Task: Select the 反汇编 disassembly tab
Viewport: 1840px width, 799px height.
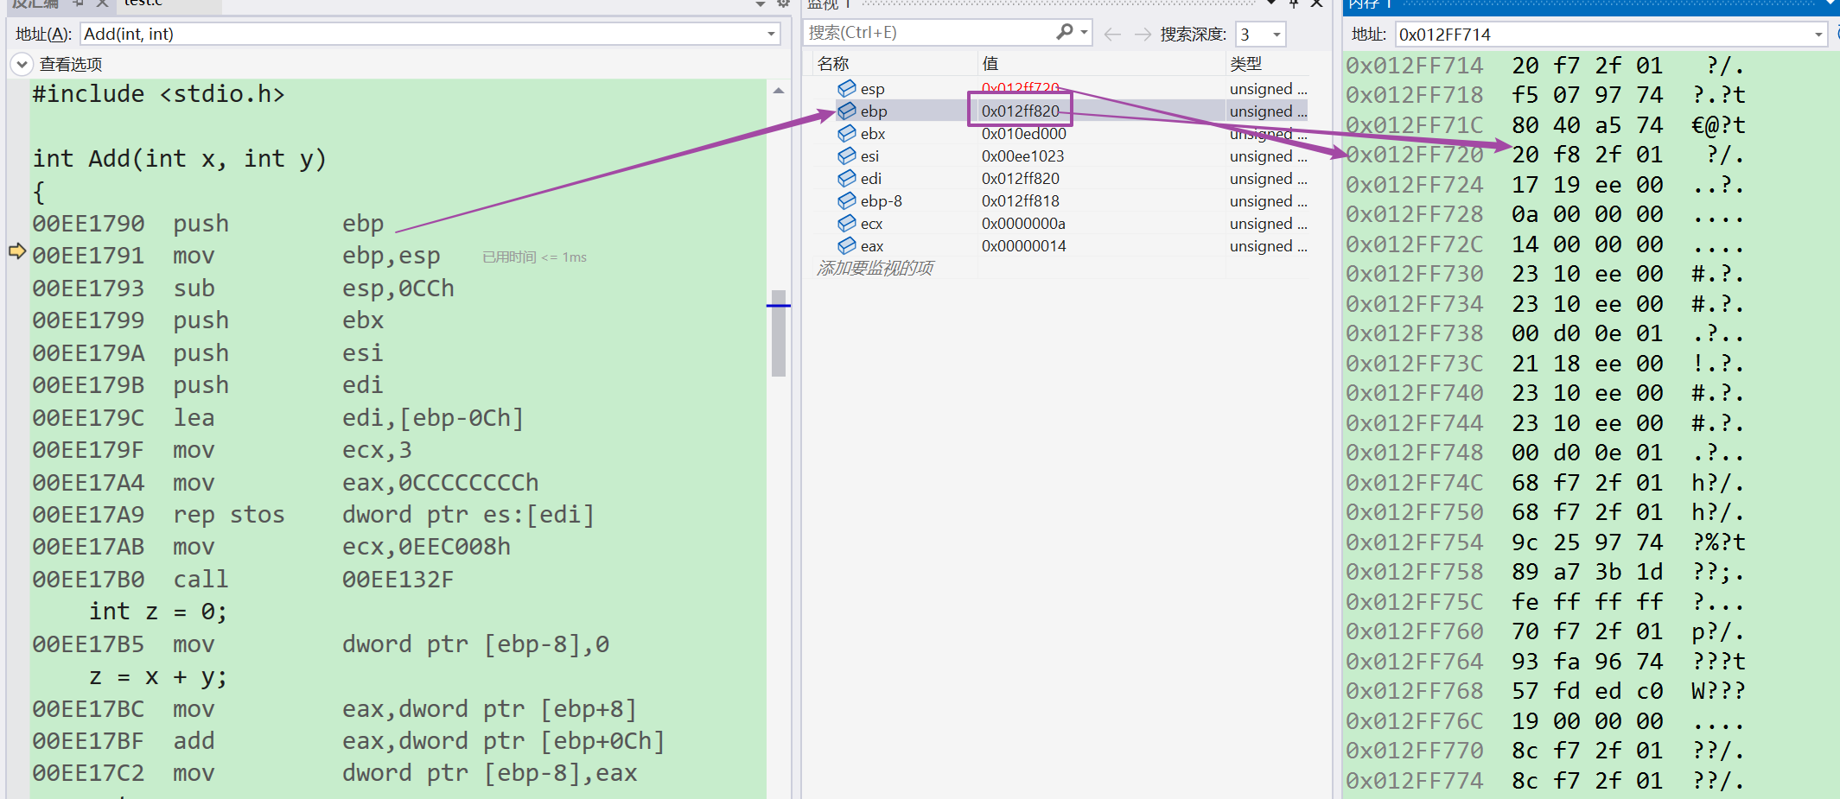Action: 35,3
